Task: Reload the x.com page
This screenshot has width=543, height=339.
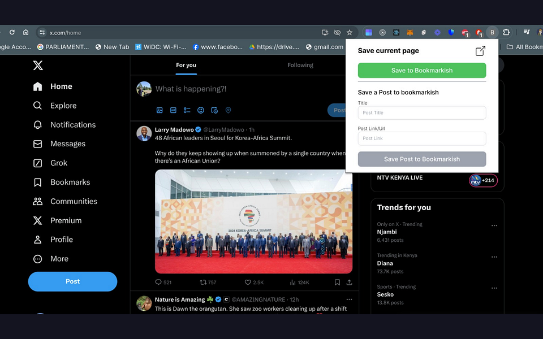Action: point(12,32)
